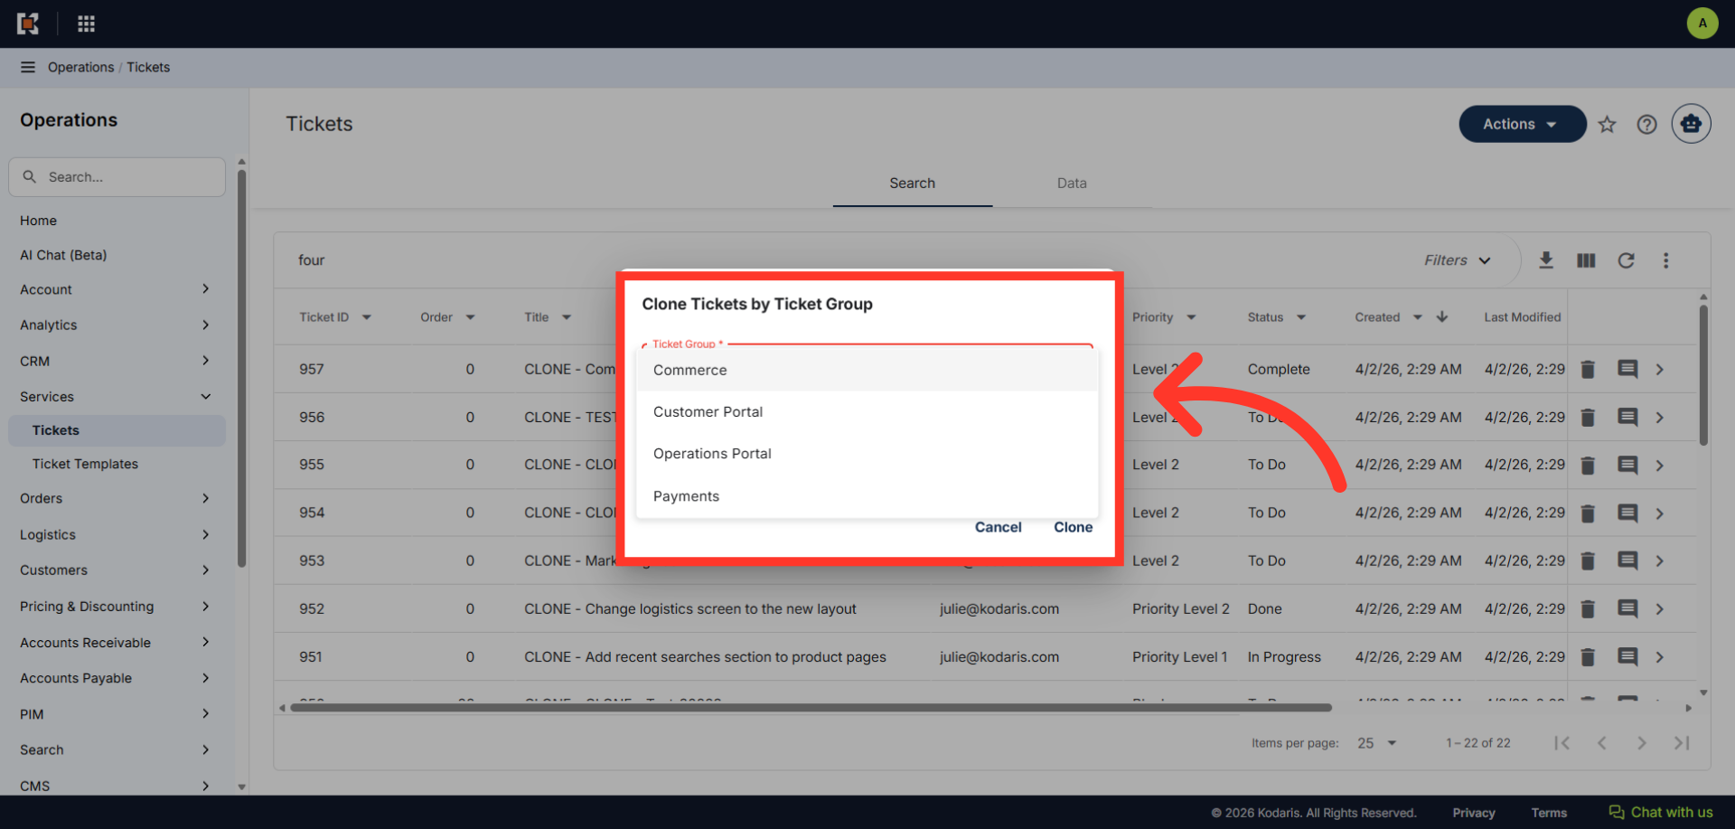This screenshot has height=829, width=1735.
Task: Open Priority column menu arrow
Action: pyautogui.click(x=1191, y=317)
